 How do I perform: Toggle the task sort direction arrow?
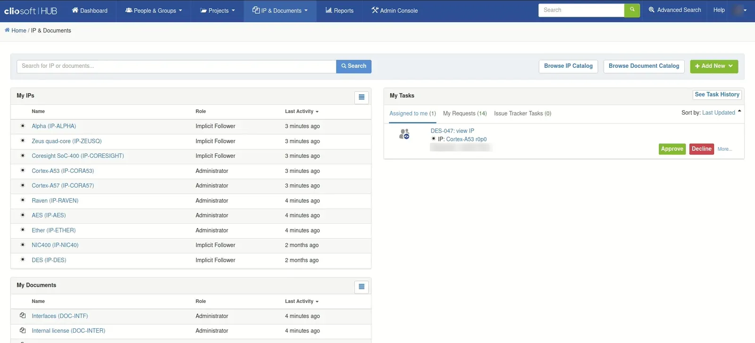739,112
